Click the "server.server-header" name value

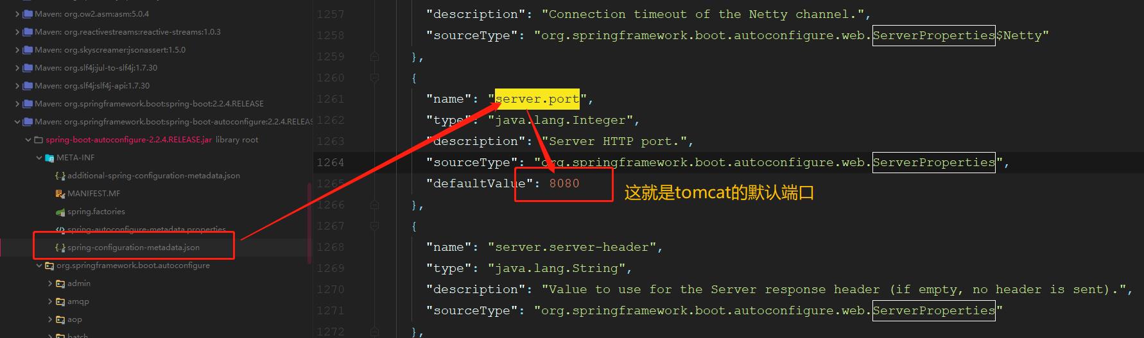pyautogui.click(x=571, y=247)
